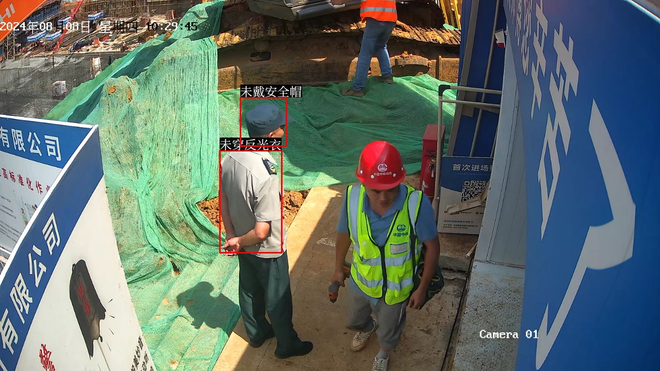
Task: Select the 未戴安全帽 detection label
Action: (271, 92)
